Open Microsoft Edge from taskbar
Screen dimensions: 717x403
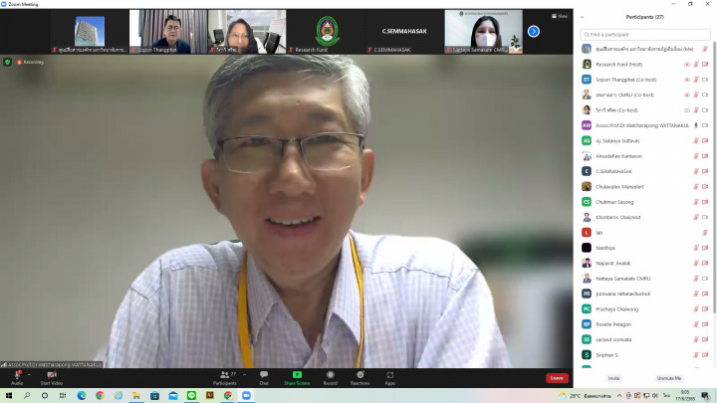coord(82,396)
